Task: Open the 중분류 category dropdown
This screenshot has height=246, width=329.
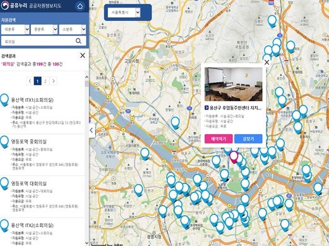Action: click(44, 29)
